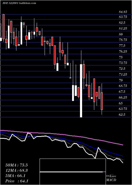This screenshot has width=132, height=185.
Task: Click the 68.75 price axis label
Action: [123, 86]
